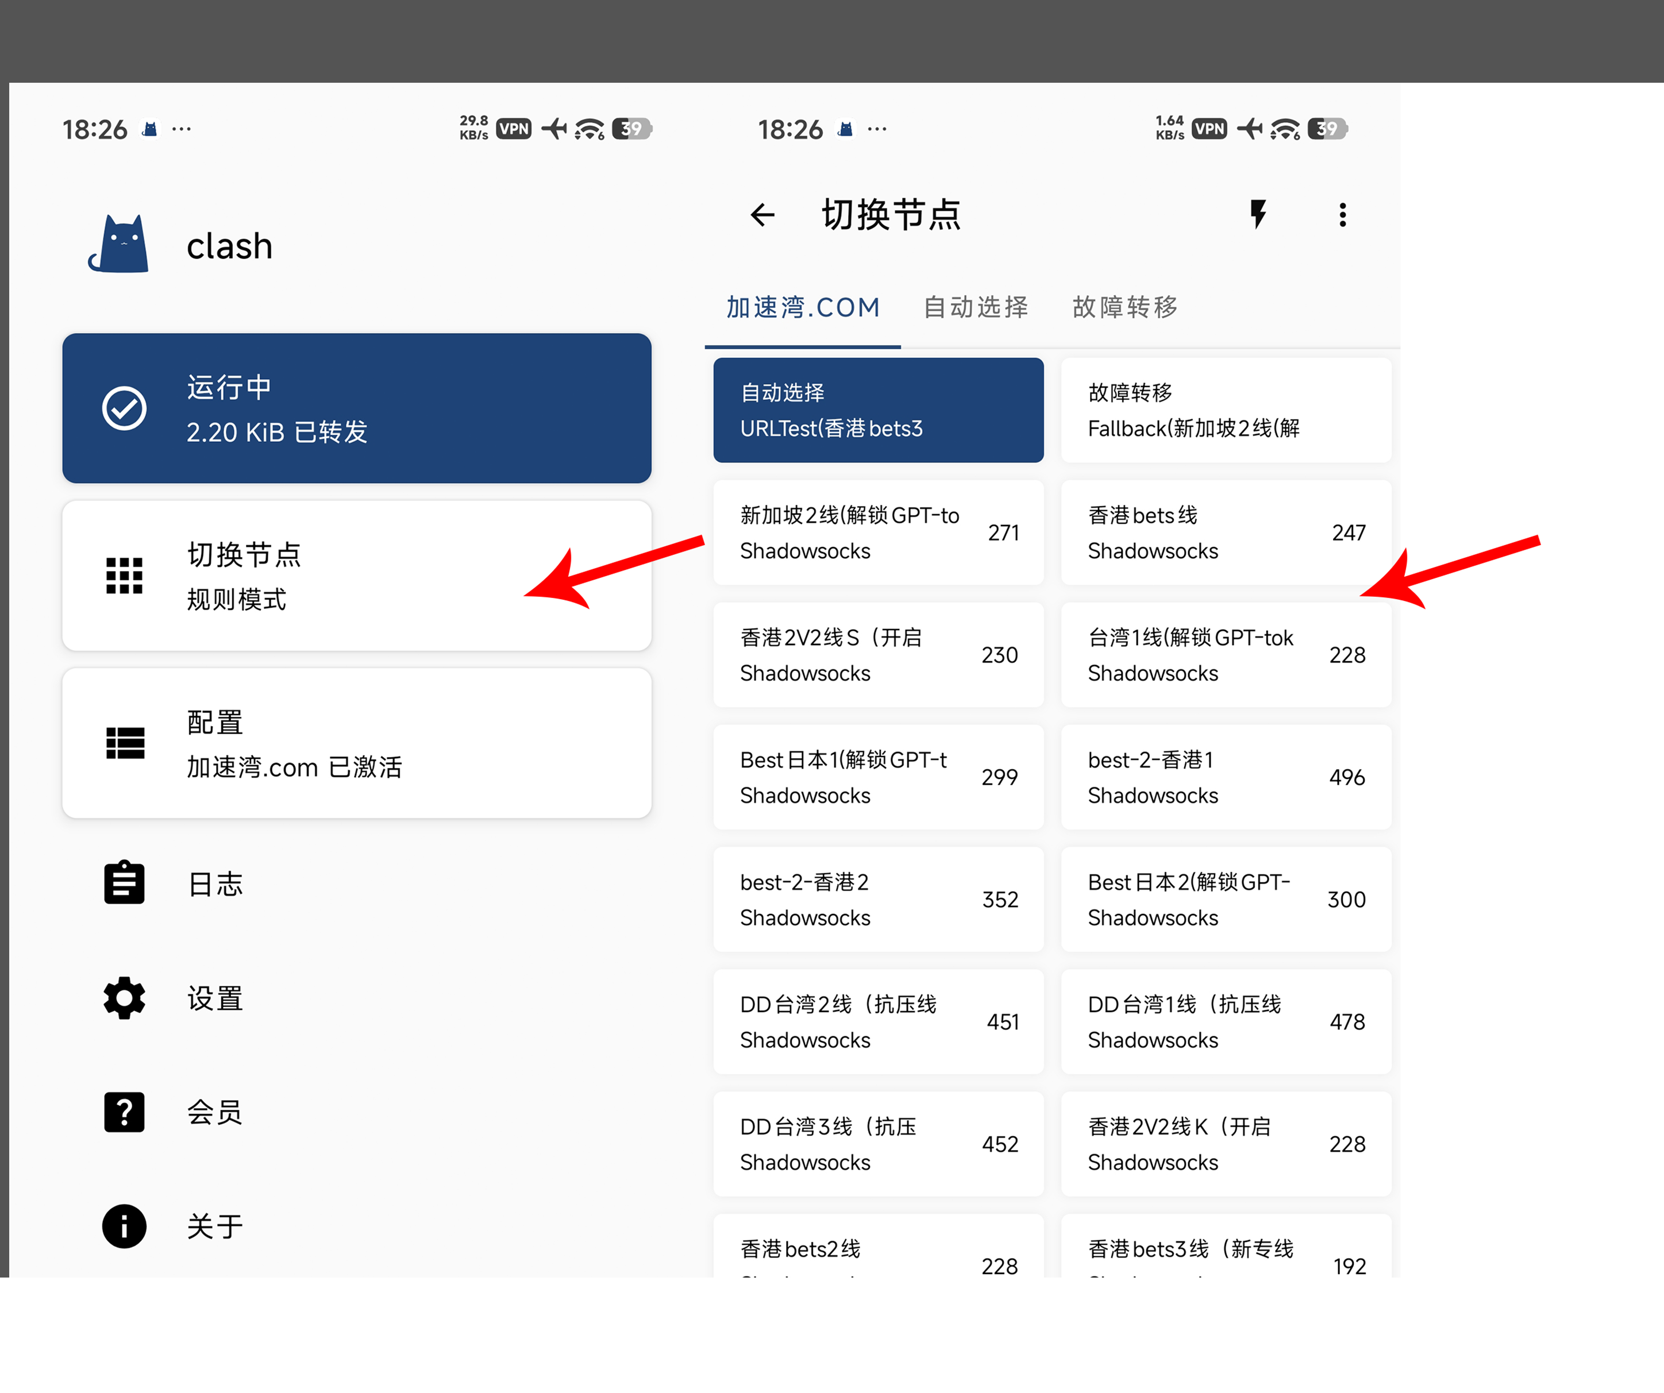Open 切换节点 proxy selection card
The image size is (1664, 1393).
(x=357, y=575)
